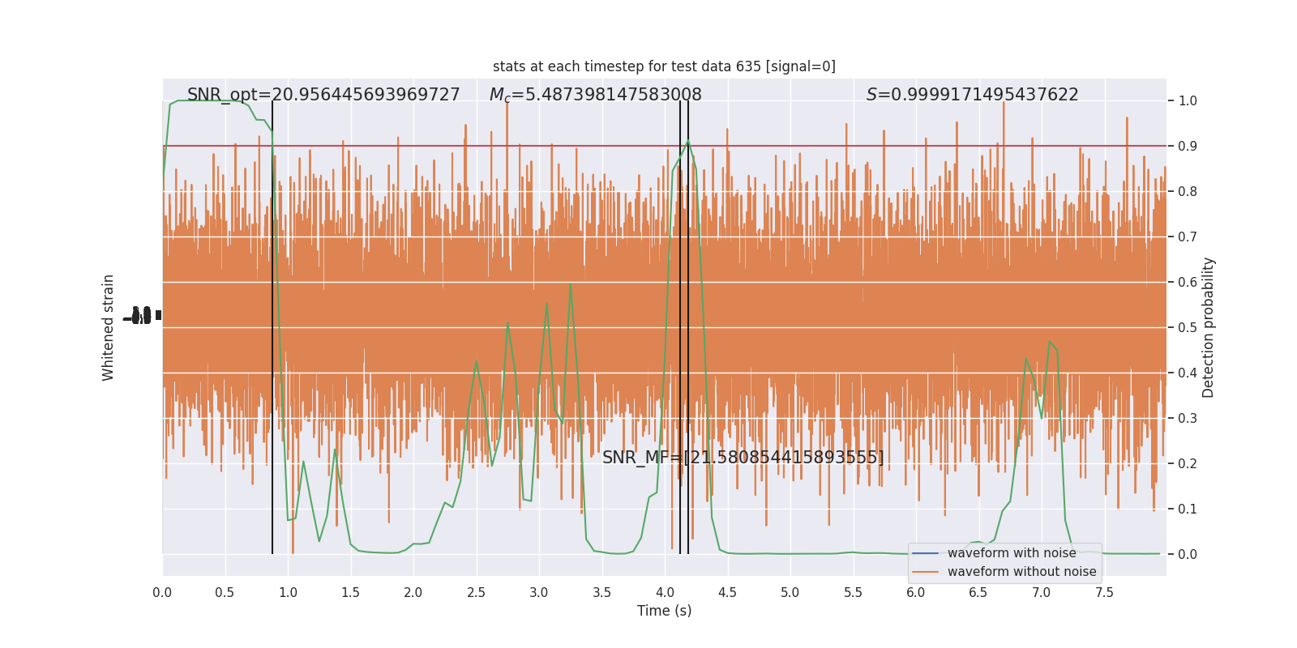Viewport: 1297px width, 648px height.
Task: Click the 0.7 detection probability tick label
Action: pos(1188,237)
